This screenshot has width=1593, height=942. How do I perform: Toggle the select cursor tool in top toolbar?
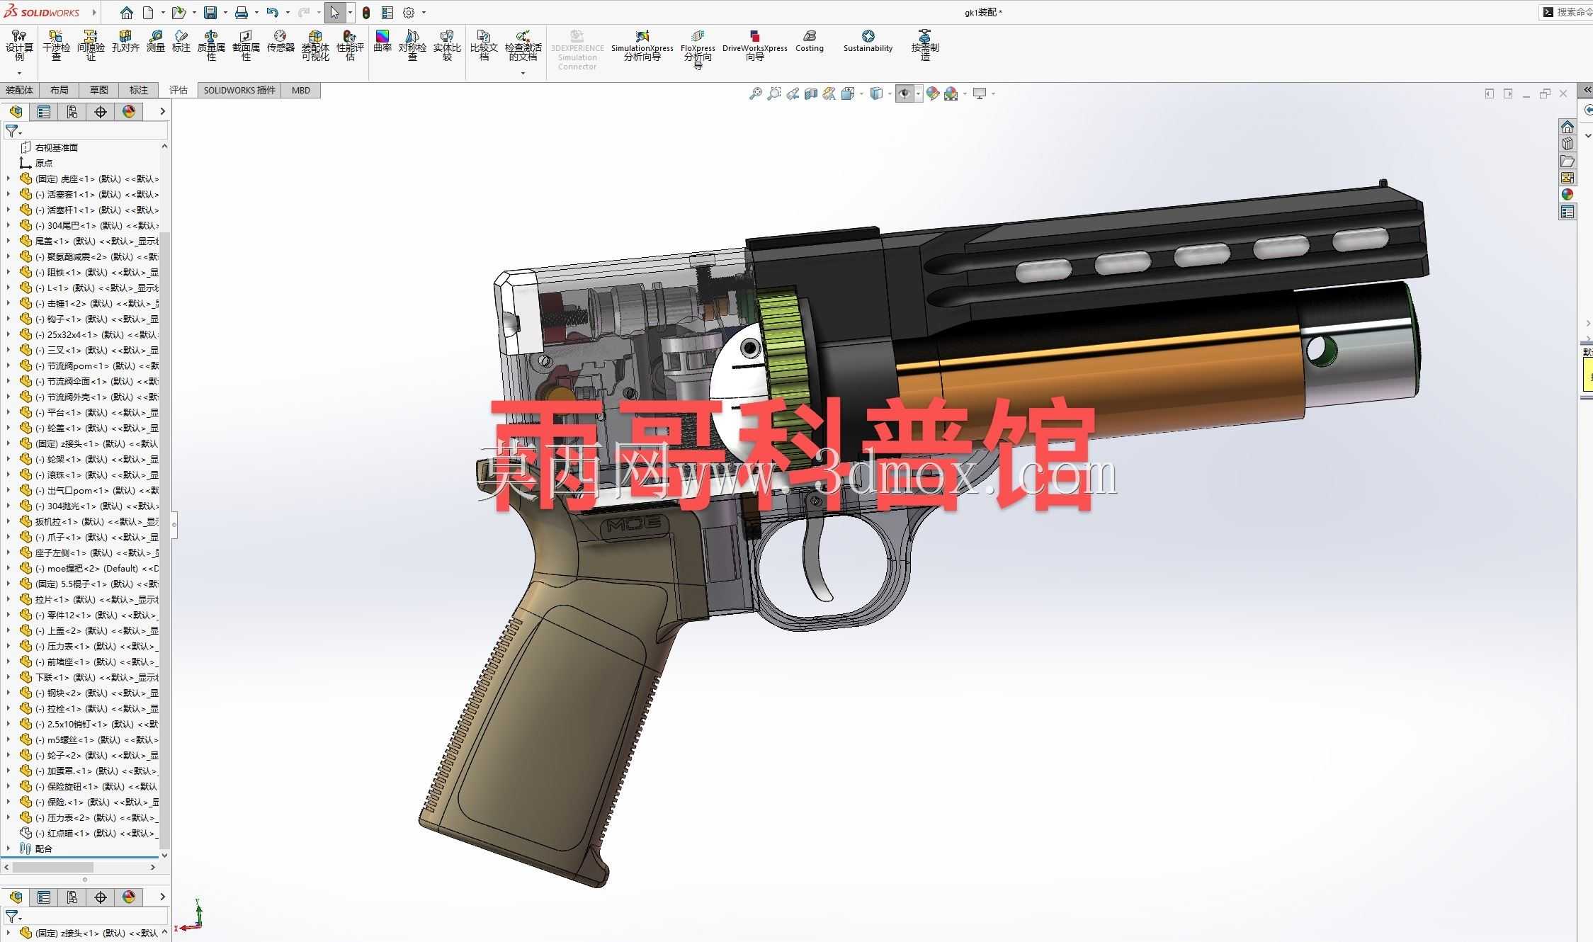[335, 13]
